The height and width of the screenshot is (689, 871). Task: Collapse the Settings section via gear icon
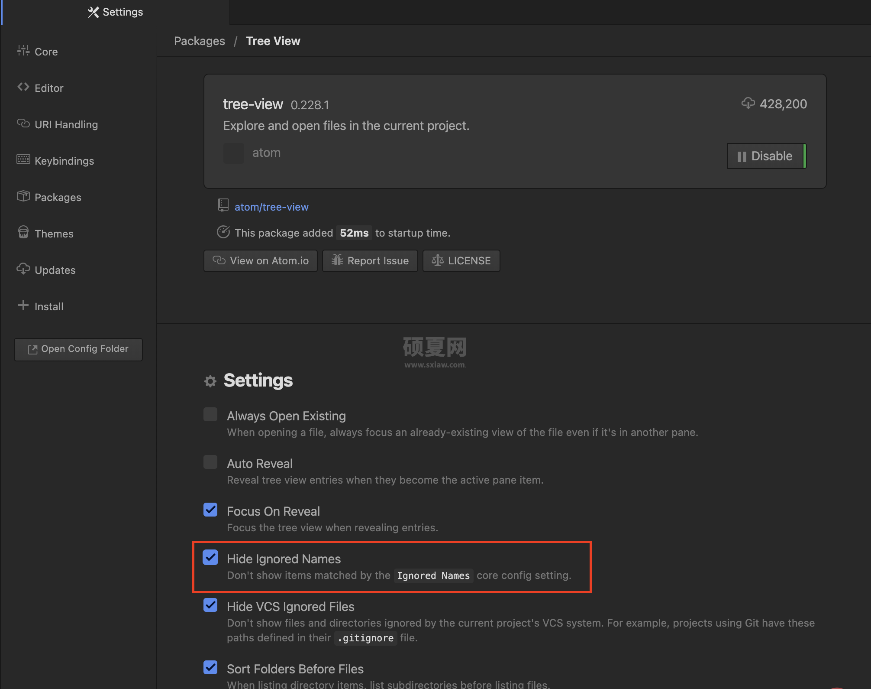tap(210, 381)
